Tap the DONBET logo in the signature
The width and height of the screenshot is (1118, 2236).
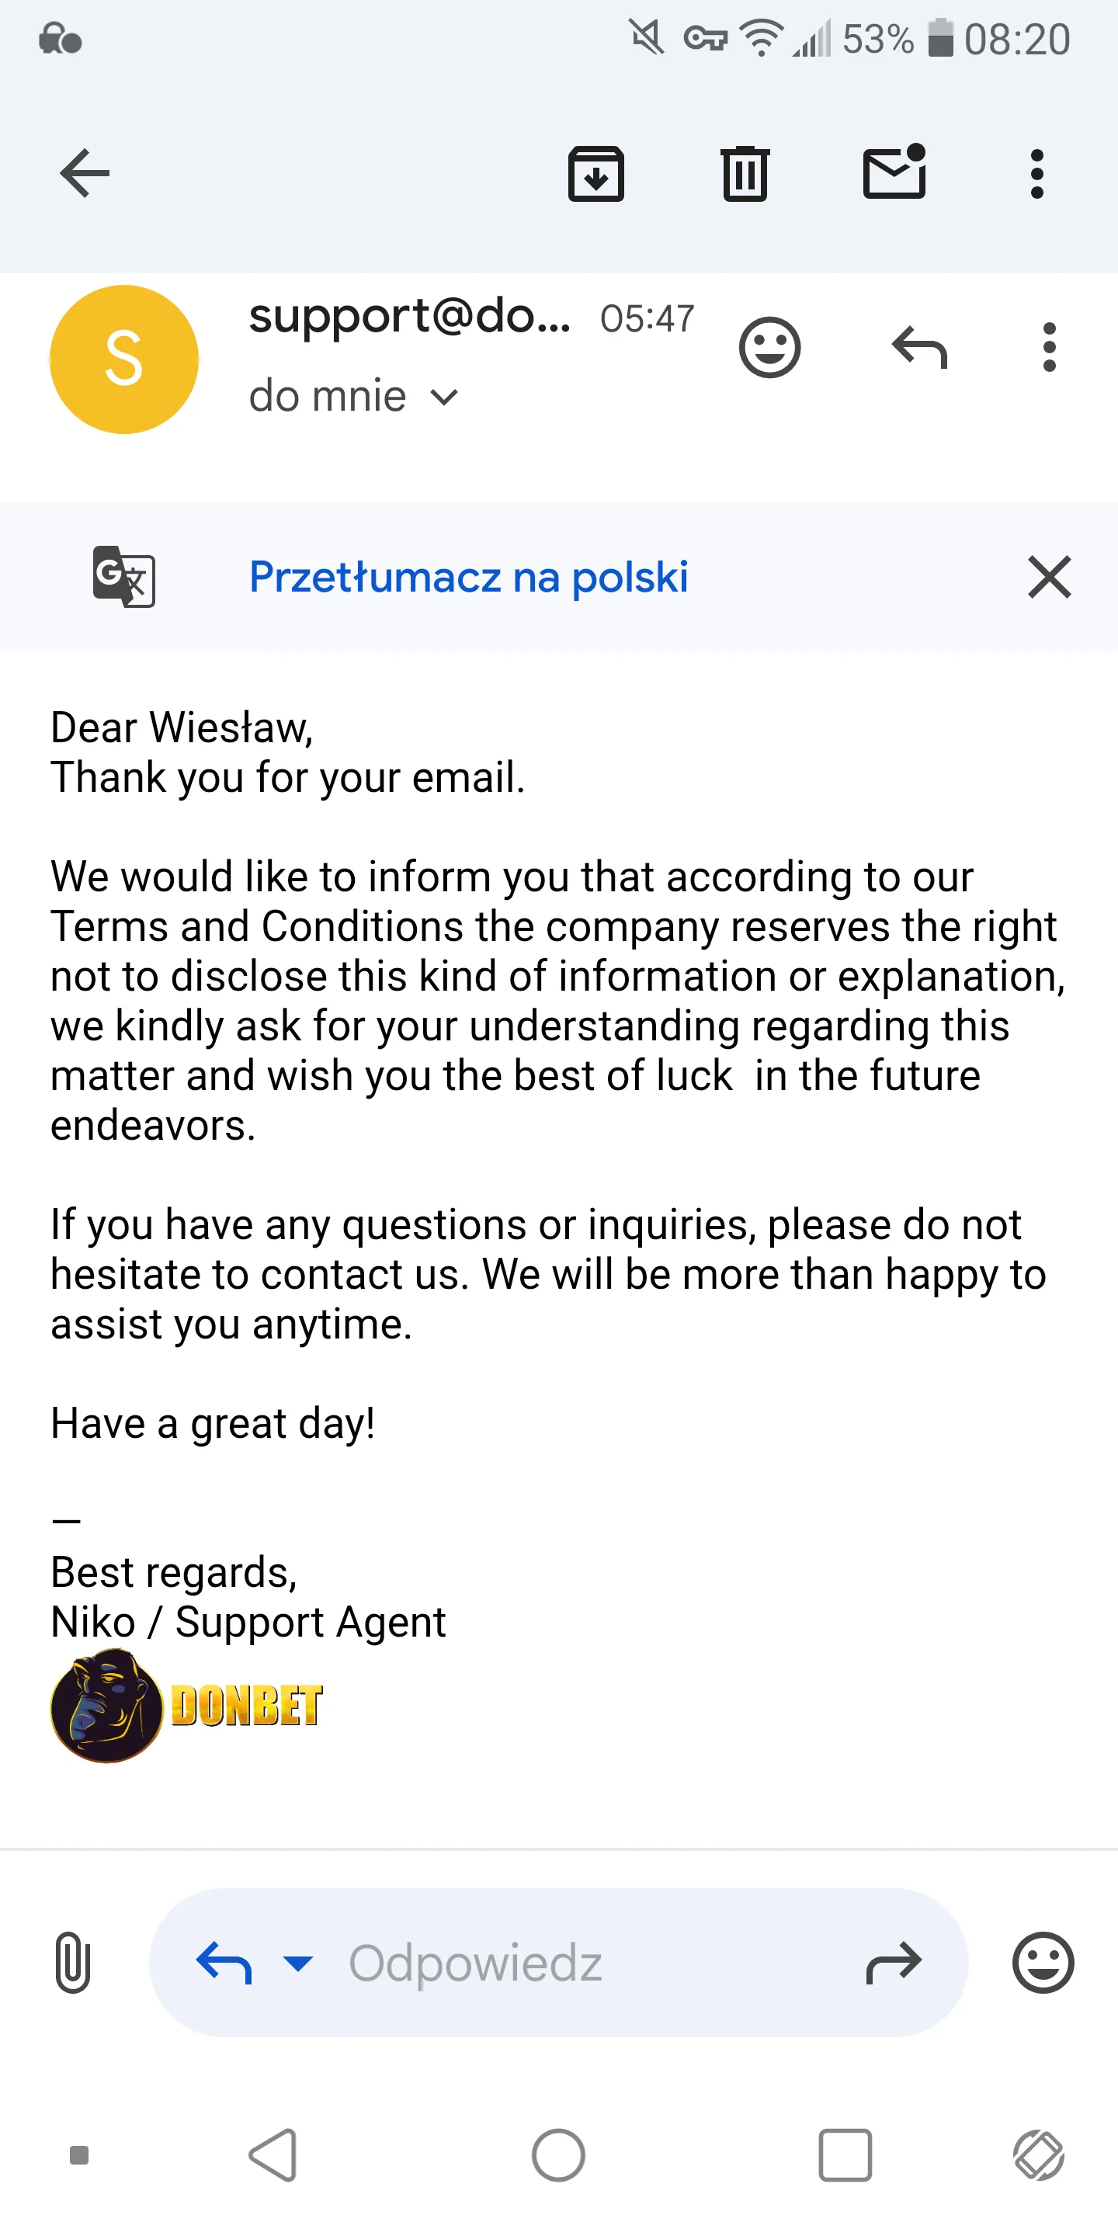pos(186,1706)
